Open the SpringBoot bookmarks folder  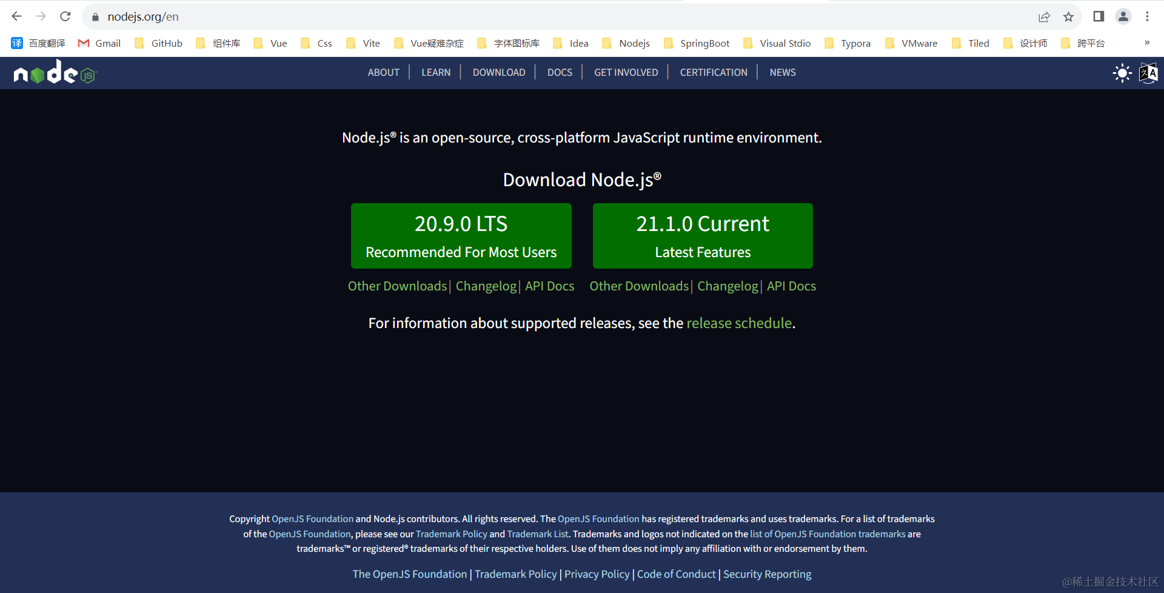click(x=696, y=43)
